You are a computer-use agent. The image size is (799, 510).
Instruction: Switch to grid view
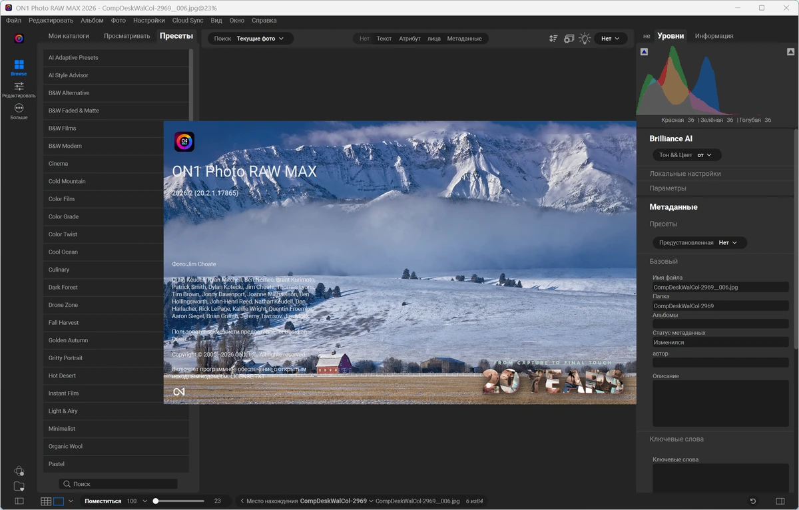tap(46, 501)
